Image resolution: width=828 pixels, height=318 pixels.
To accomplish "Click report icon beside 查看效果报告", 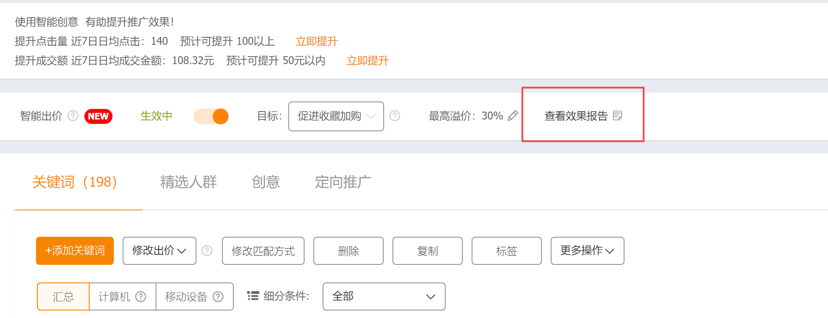I will tap(617, 116).
